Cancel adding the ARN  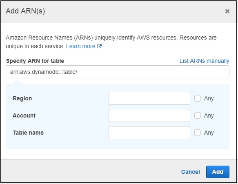point(191,172)
